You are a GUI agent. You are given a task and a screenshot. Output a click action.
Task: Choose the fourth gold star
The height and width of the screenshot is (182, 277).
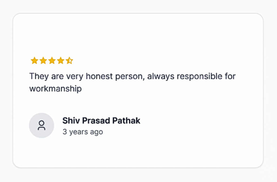[61, 60]
